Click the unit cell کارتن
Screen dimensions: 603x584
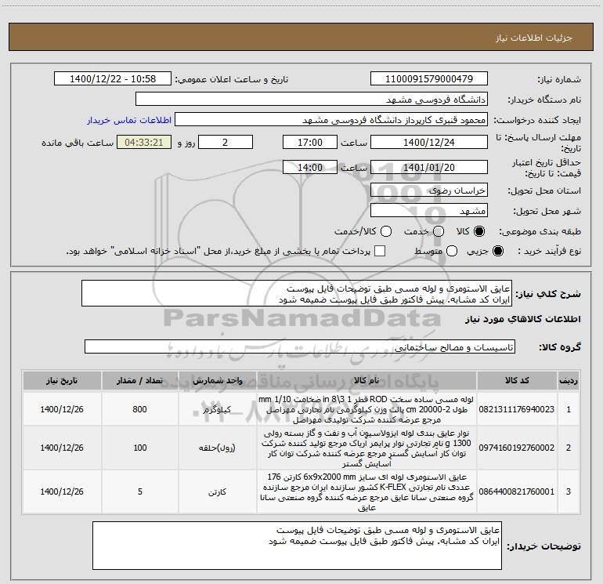(217, 492)
